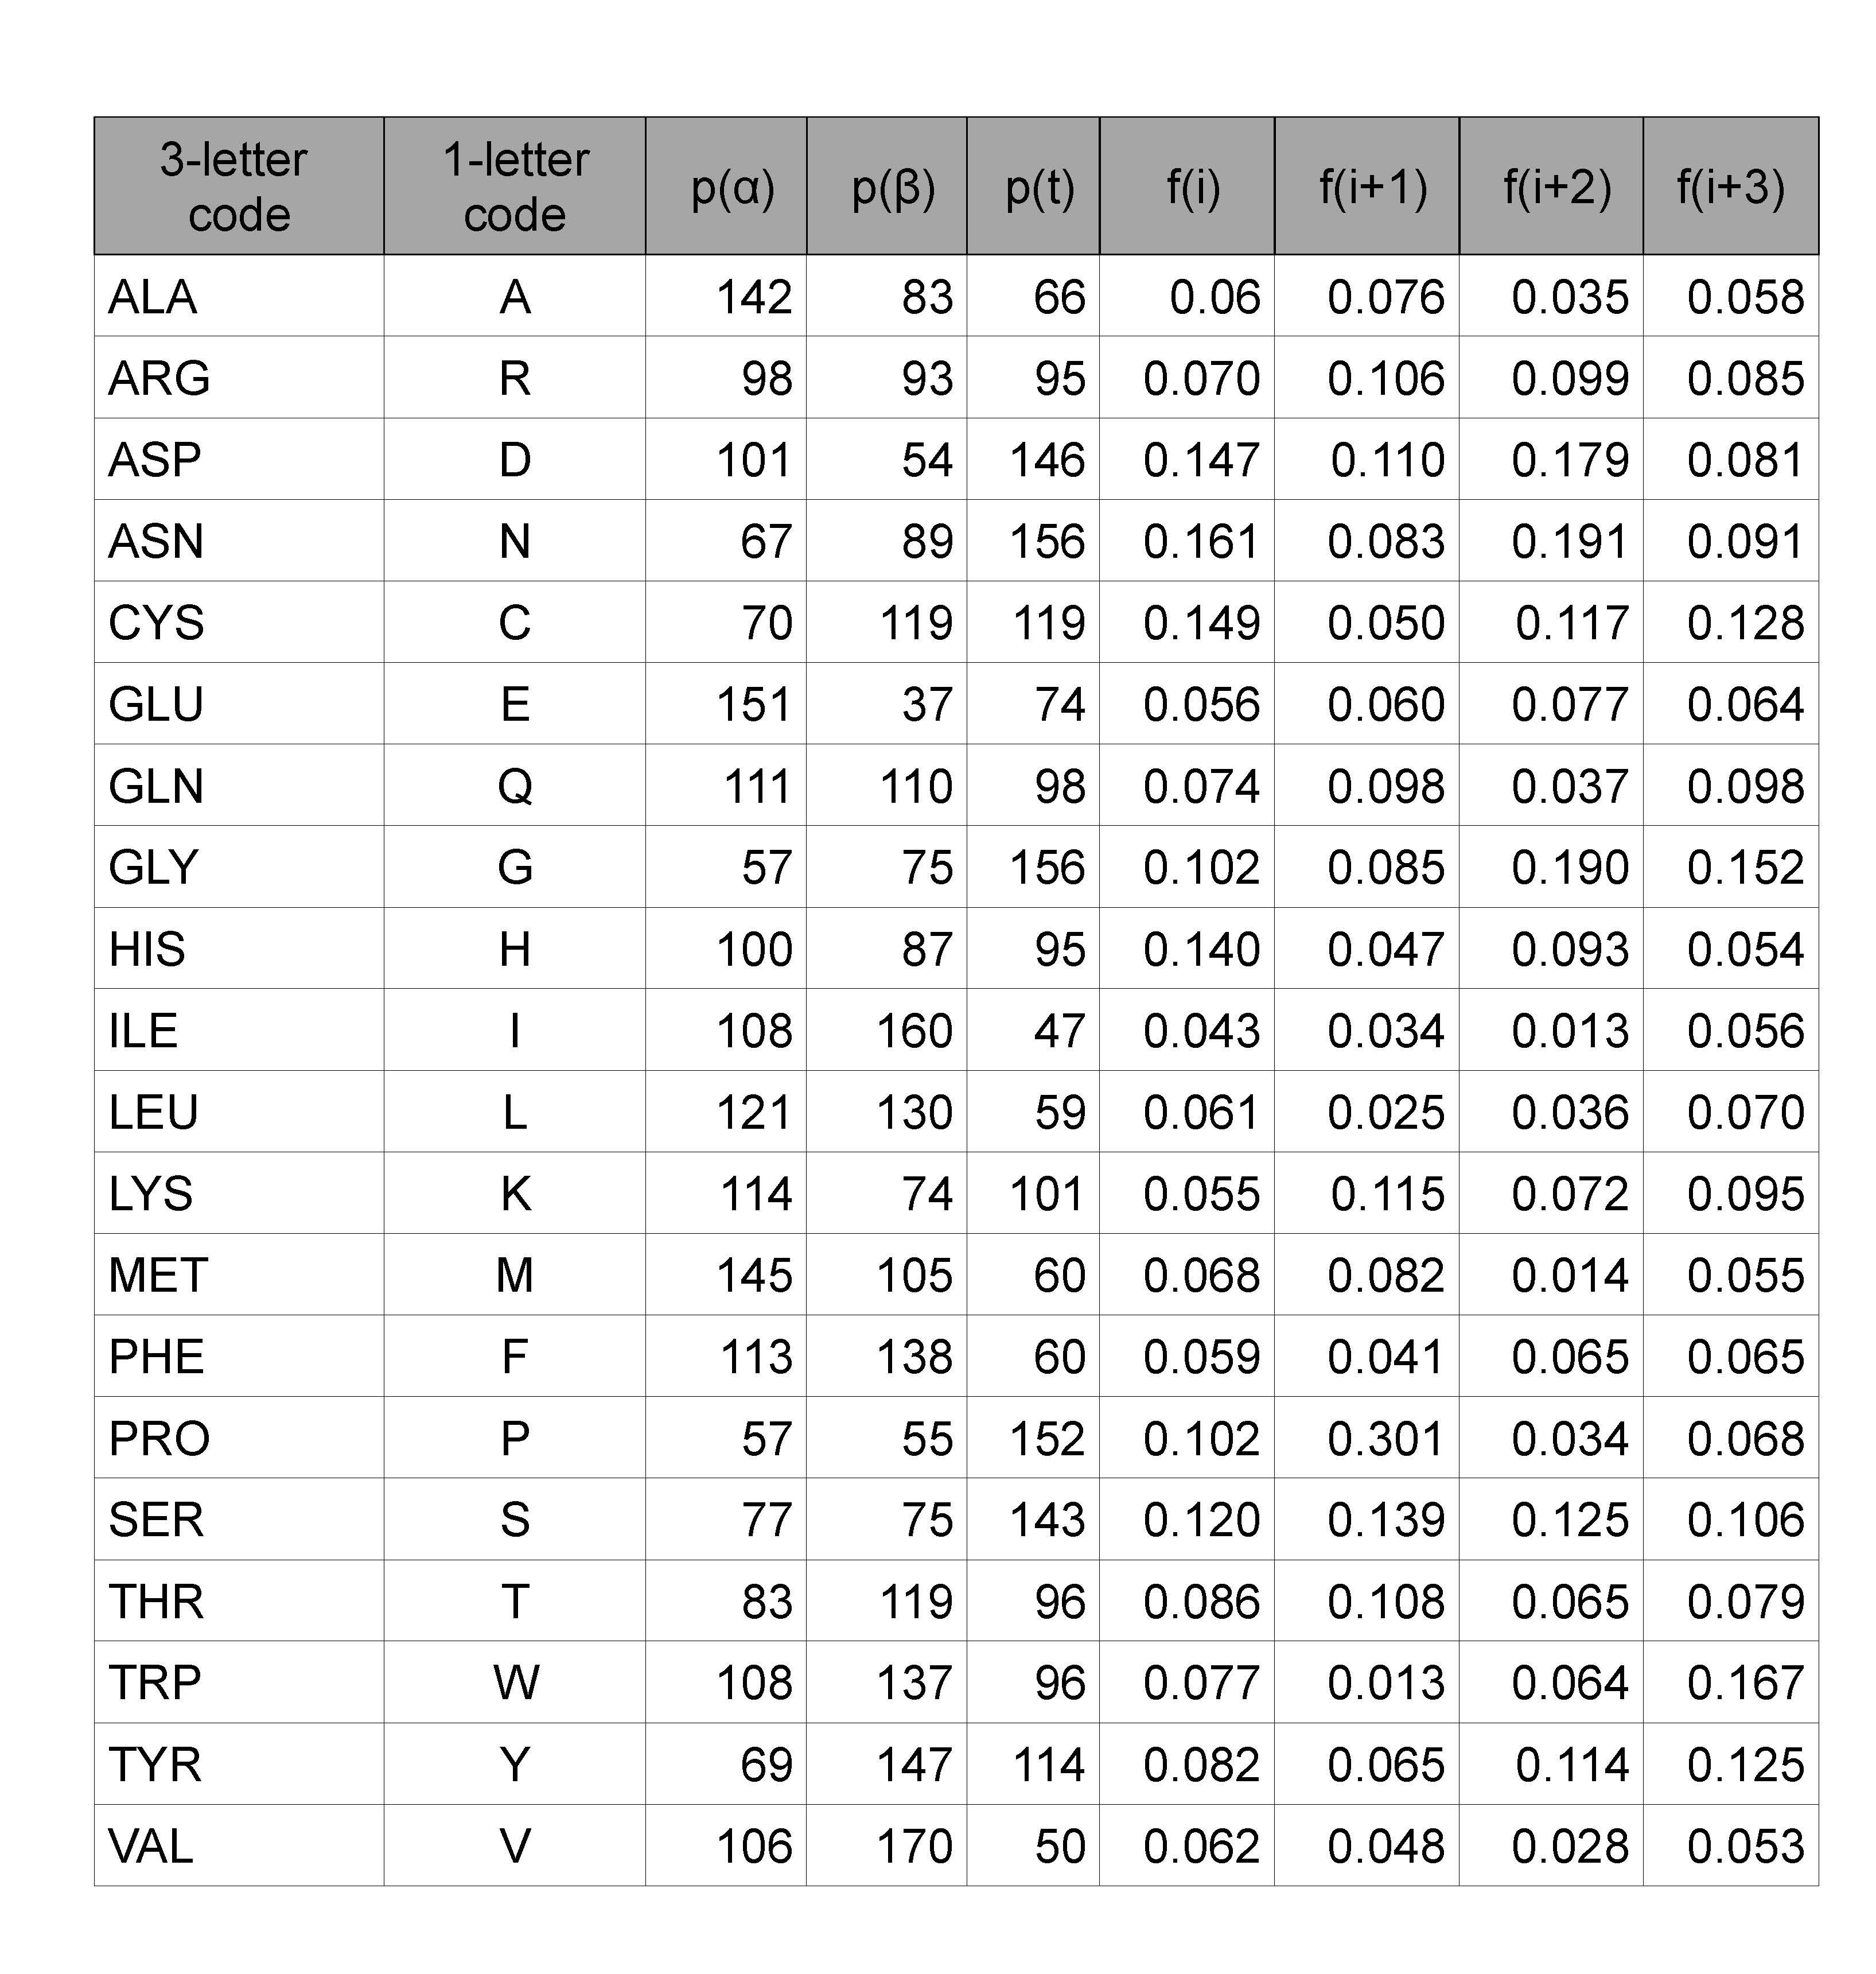Select the 0.06 f(i) value for ALA
This screenshot has height=1974, width=1876.
coord(1214,297)
